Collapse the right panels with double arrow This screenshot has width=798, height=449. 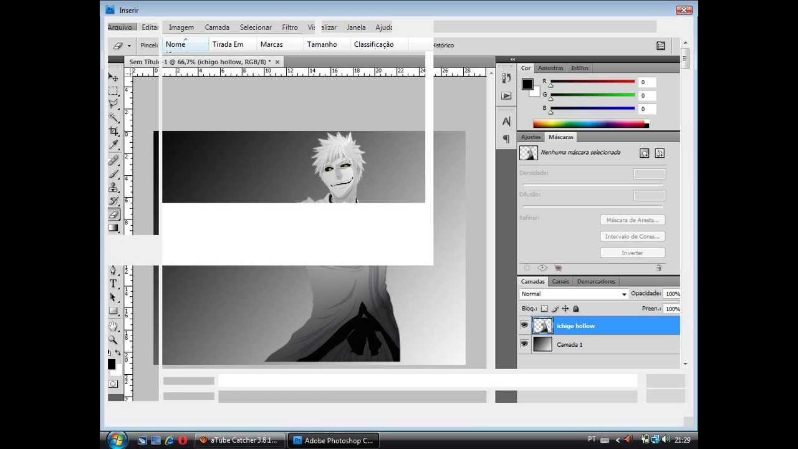click(x=512, y=59)
